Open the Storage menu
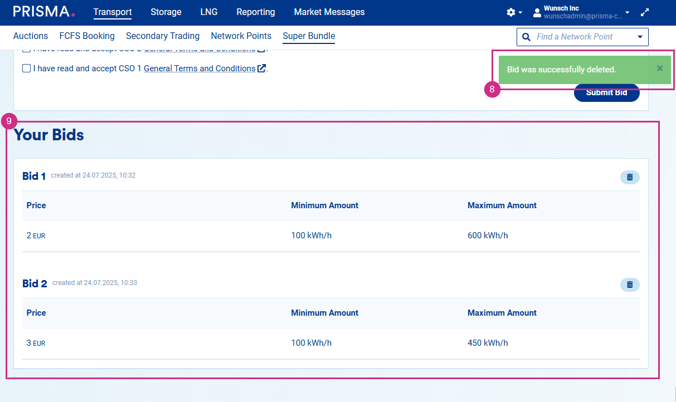Screen dimensions: 676x402 [166, 12]
